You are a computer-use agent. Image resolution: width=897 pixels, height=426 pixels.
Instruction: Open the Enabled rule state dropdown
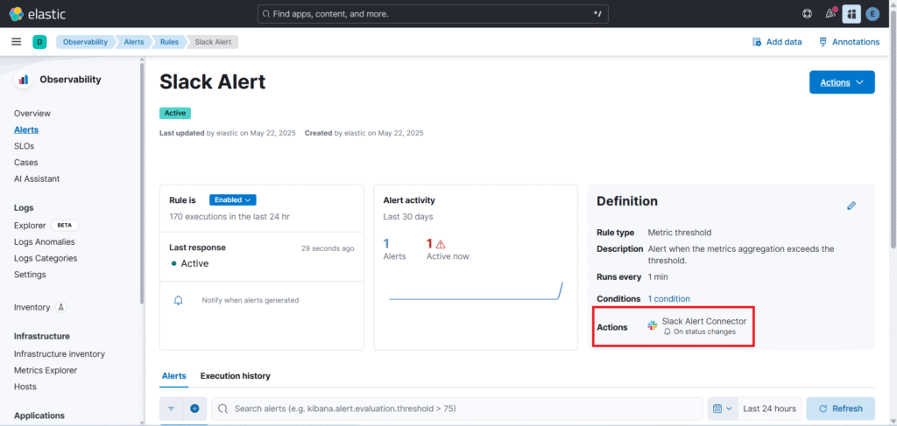[x=233, y=199]
